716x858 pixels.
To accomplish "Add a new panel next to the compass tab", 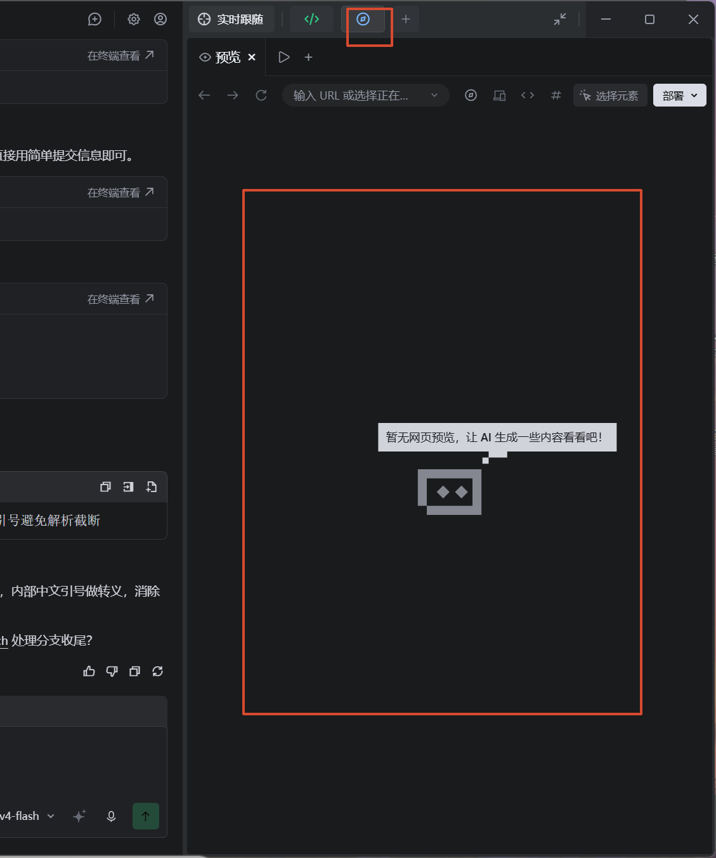I will [x=406, y=19].
